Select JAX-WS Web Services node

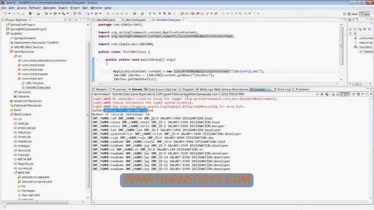[x=29, y=47]
